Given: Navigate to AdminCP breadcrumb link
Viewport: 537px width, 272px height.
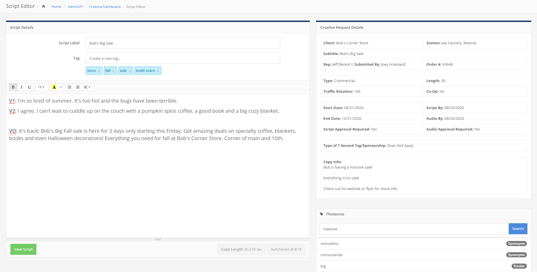Looking at the screenshot, I should (x=75, y=7).
